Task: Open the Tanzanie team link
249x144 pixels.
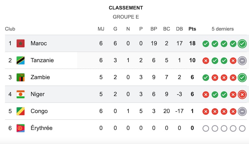Action: 42,60
